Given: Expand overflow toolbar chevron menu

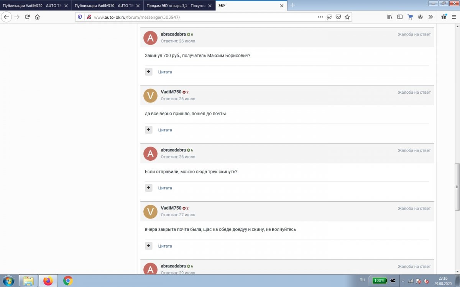Looking at the screenshot, I should coord(430,17).
